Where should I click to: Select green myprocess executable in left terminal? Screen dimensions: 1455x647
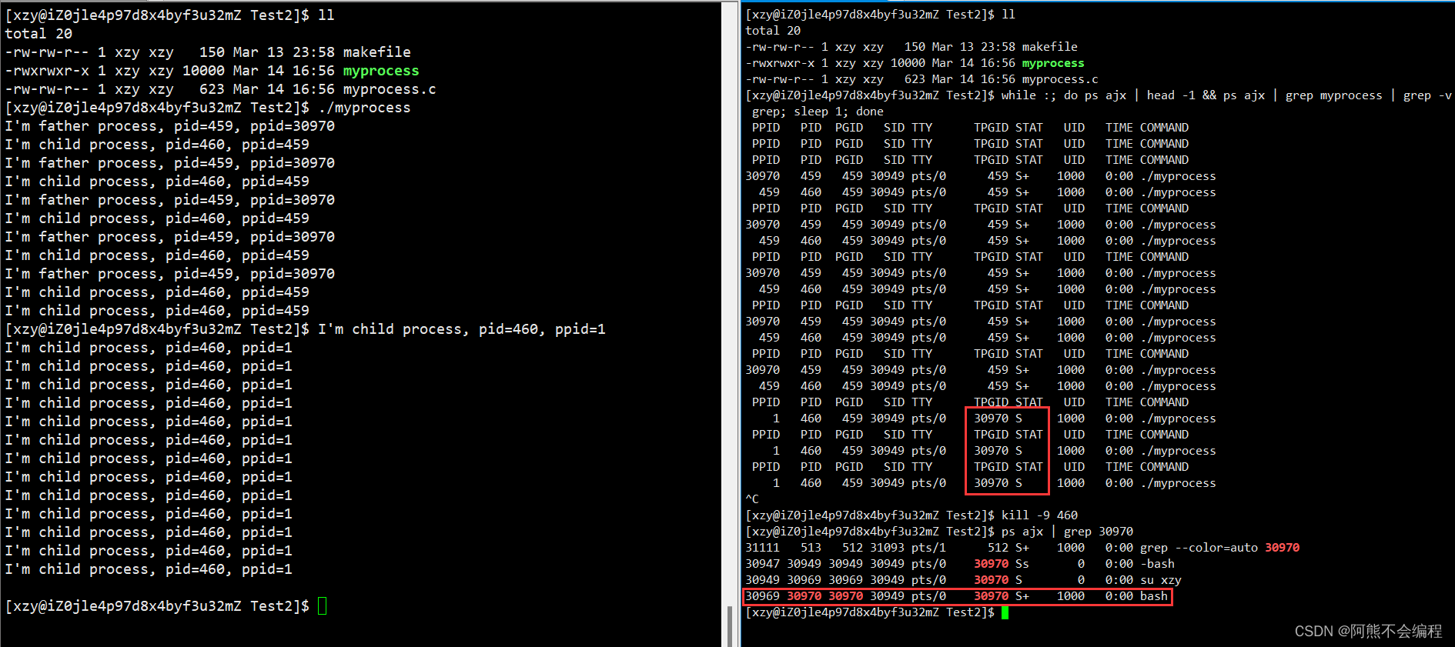click(380, 71)
